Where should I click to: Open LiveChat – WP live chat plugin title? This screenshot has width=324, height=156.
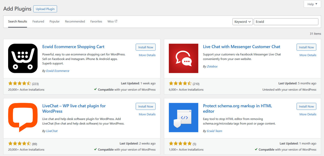[74, 108]
